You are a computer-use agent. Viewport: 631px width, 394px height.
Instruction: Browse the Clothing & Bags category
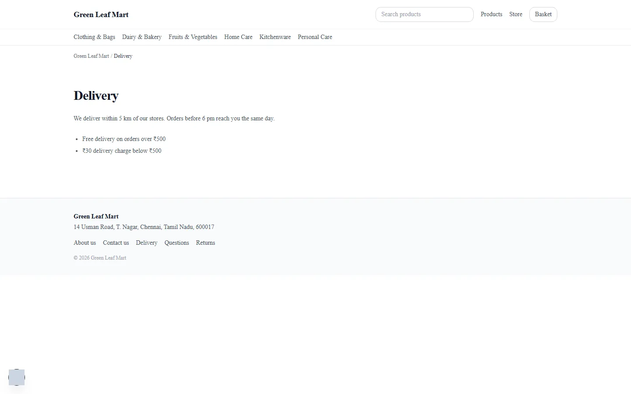[x=94, y=37]
